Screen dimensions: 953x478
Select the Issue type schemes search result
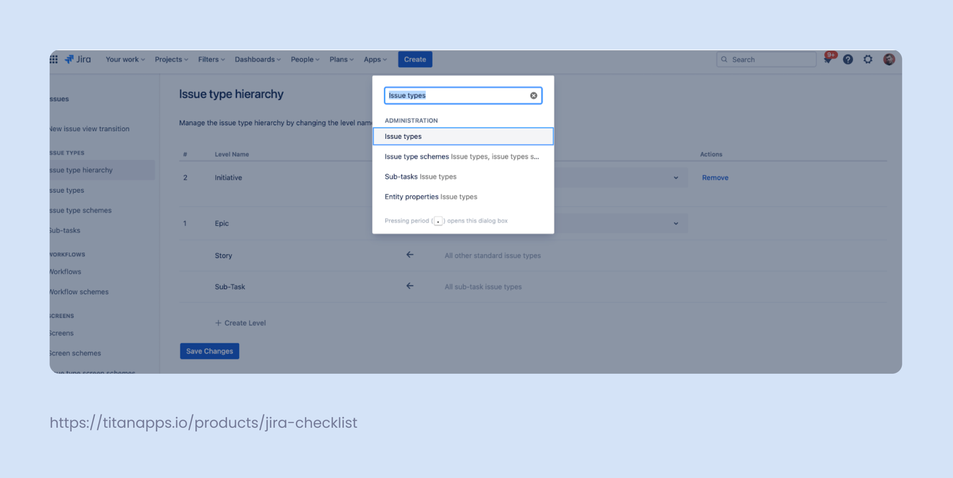[463, 156]
